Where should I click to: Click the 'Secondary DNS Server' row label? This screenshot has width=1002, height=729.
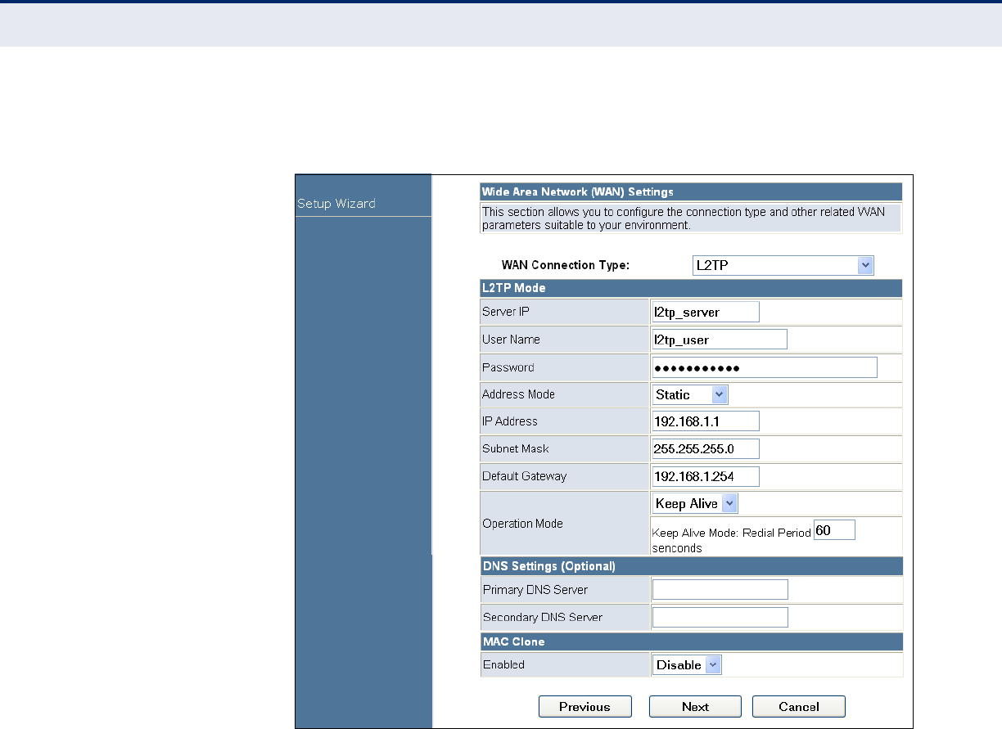pos(543,617)
